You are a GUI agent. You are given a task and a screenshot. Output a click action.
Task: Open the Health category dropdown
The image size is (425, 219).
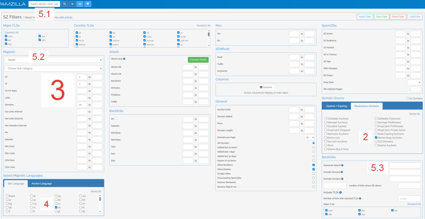point(53,60)
